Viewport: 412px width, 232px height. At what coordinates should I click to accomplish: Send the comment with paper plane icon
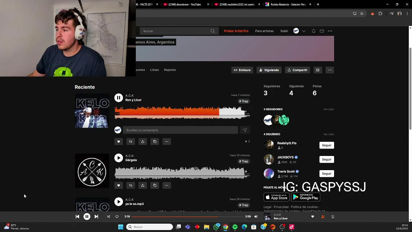point(245,130)
